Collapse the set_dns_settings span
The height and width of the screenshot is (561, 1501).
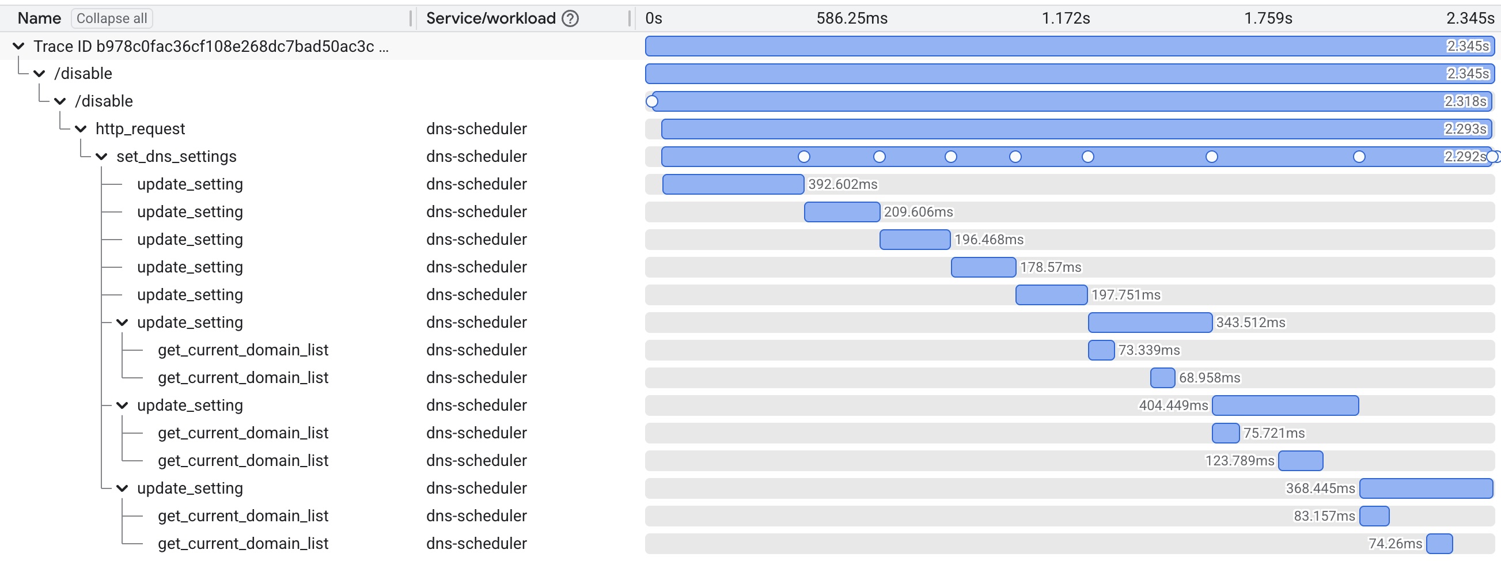pyautogui.click(x=102, y=156)
